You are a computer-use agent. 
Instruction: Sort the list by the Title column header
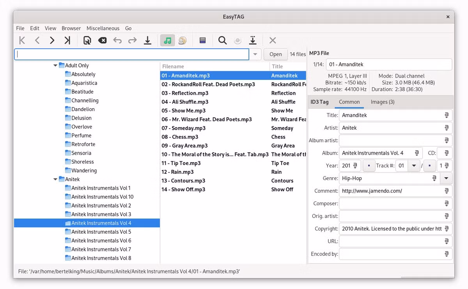point(288,67)
